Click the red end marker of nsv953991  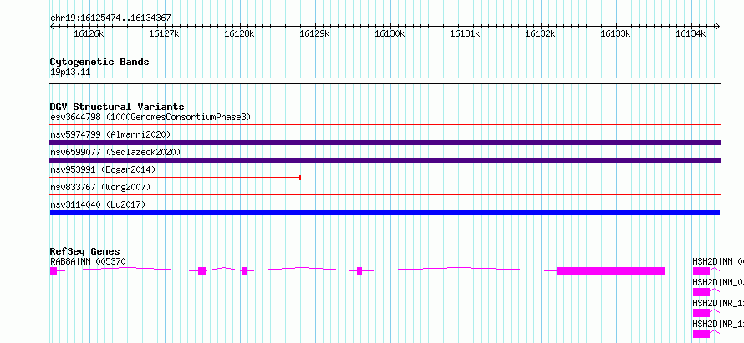[300, 178]
